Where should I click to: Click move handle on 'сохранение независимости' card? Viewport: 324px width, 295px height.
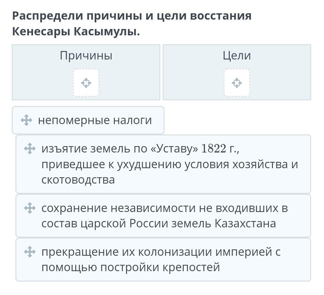(x=30, y=208)
